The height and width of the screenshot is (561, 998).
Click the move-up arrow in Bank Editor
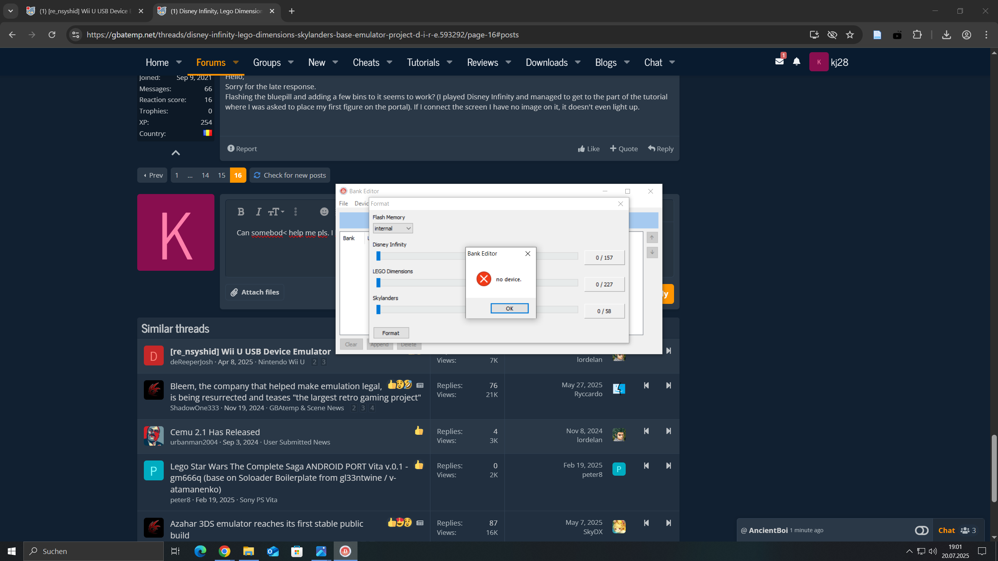pos(652,238)
